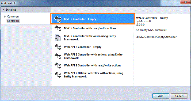Select the Installed root node label
Screen dimensions: 191x101
click(x=11, y=10)
